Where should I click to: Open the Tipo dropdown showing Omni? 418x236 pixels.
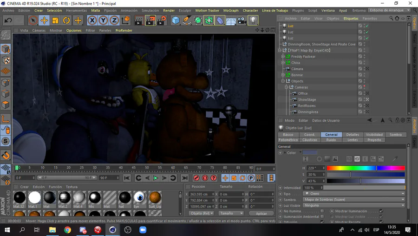[x=354, y=194]
